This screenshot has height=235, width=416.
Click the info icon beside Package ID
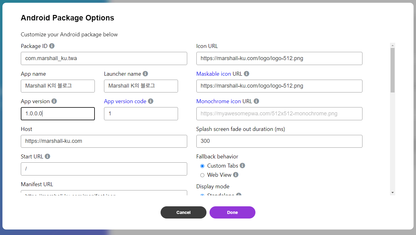[52, 46]
